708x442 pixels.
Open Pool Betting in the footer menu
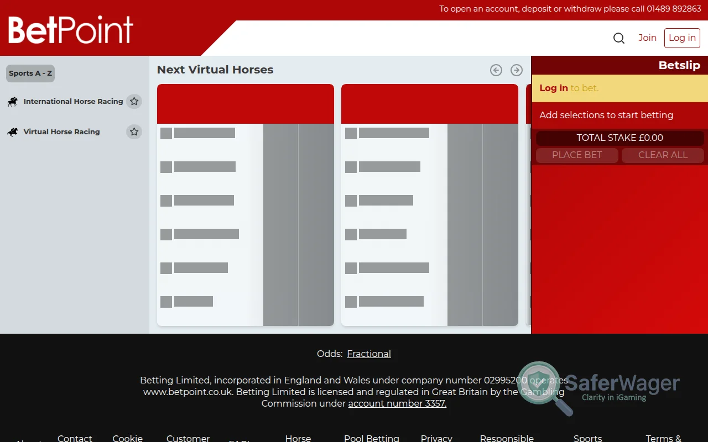coord(371,438)
